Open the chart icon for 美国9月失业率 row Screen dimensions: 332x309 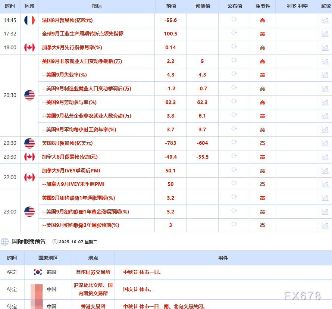[324, 75]
